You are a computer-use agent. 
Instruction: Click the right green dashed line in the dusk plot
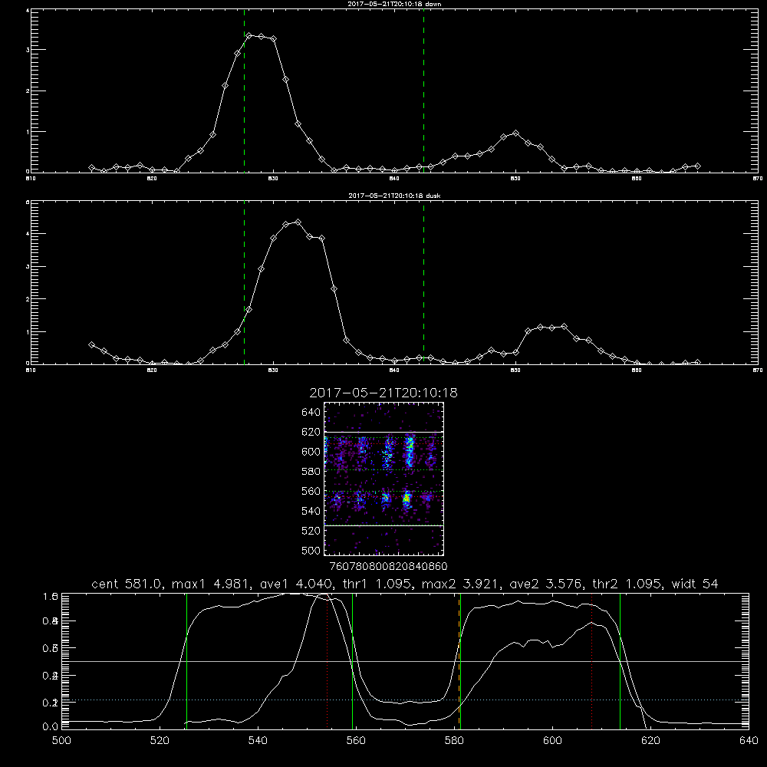pyautogui.click(x=423, y=283)
